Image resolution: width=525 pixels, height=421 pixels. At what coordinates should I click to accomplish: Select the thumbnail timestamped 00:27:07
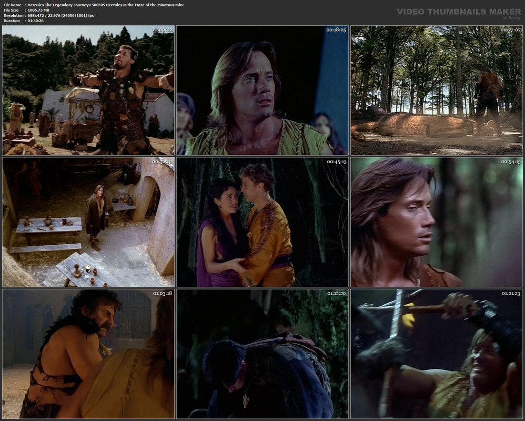tap(437, 91)
